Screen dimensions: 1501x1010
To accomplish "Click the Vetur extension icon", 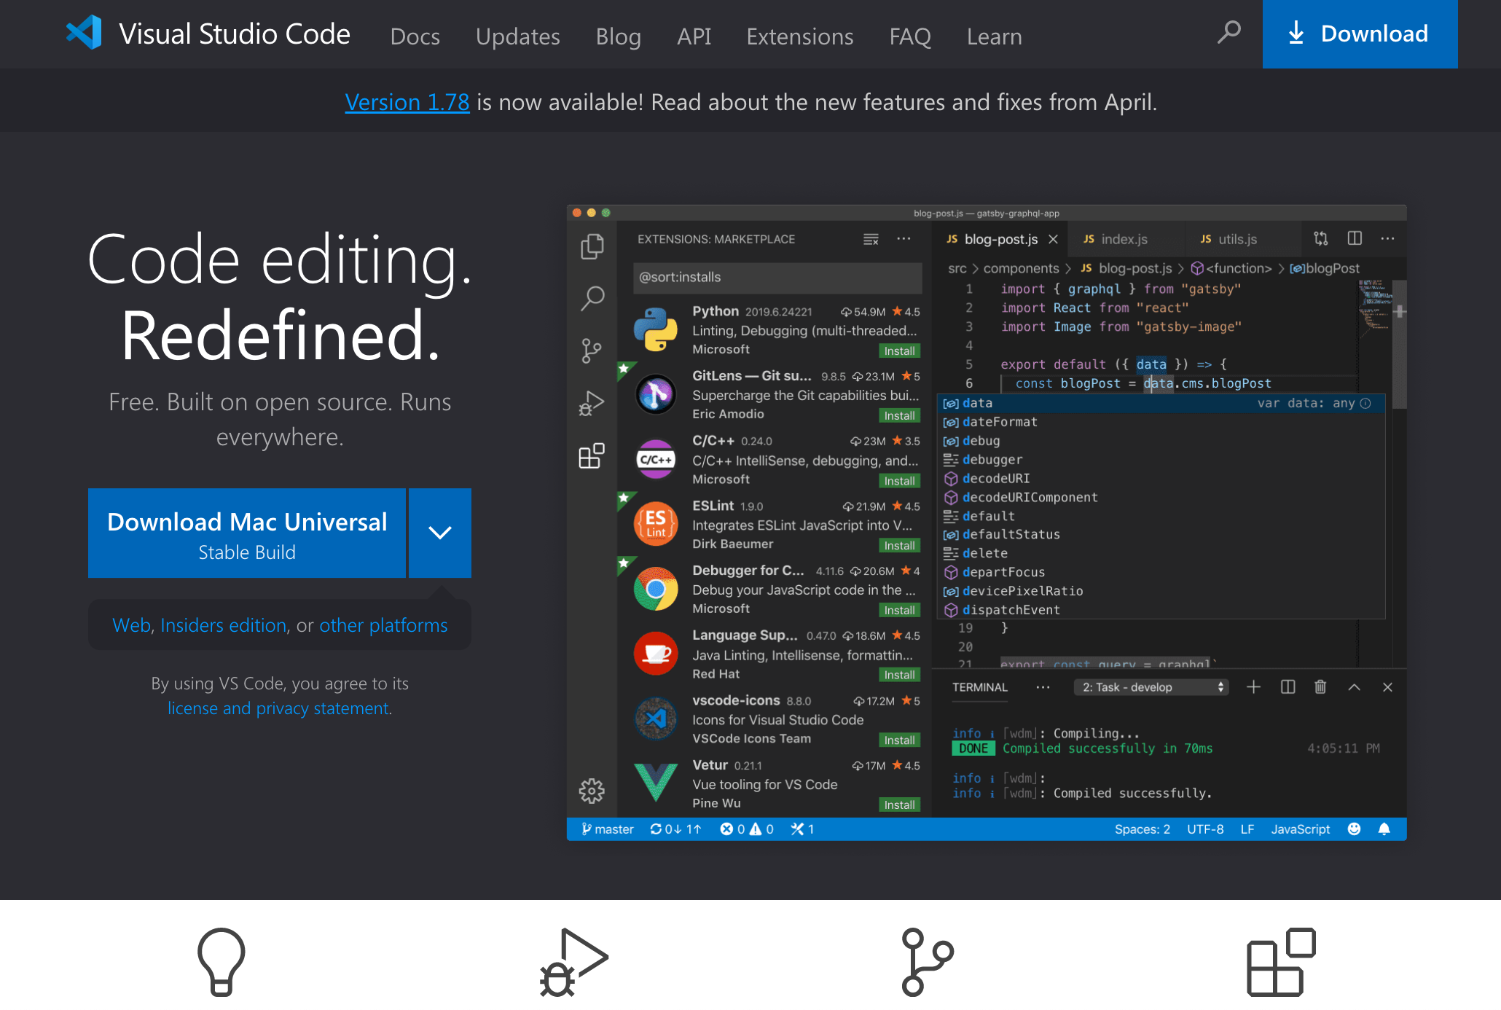I will click(656, 783).
